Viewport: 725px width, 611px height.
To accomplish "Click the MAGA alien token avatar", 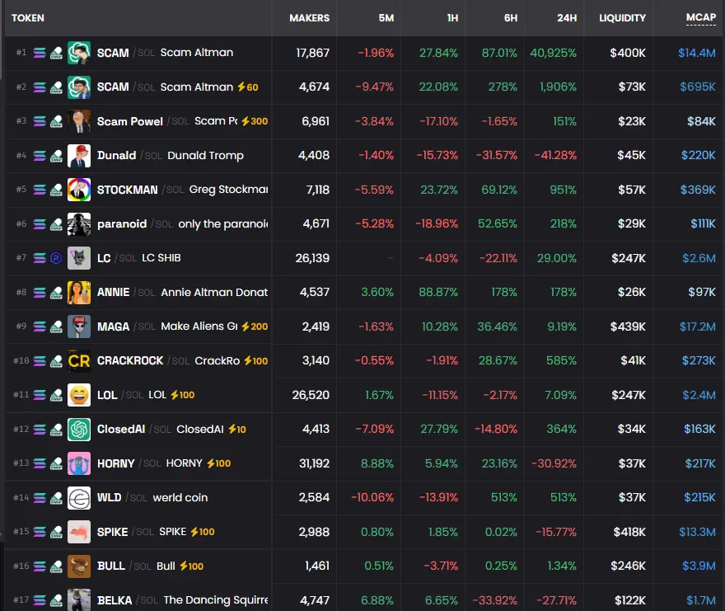I will coord(79,327).
